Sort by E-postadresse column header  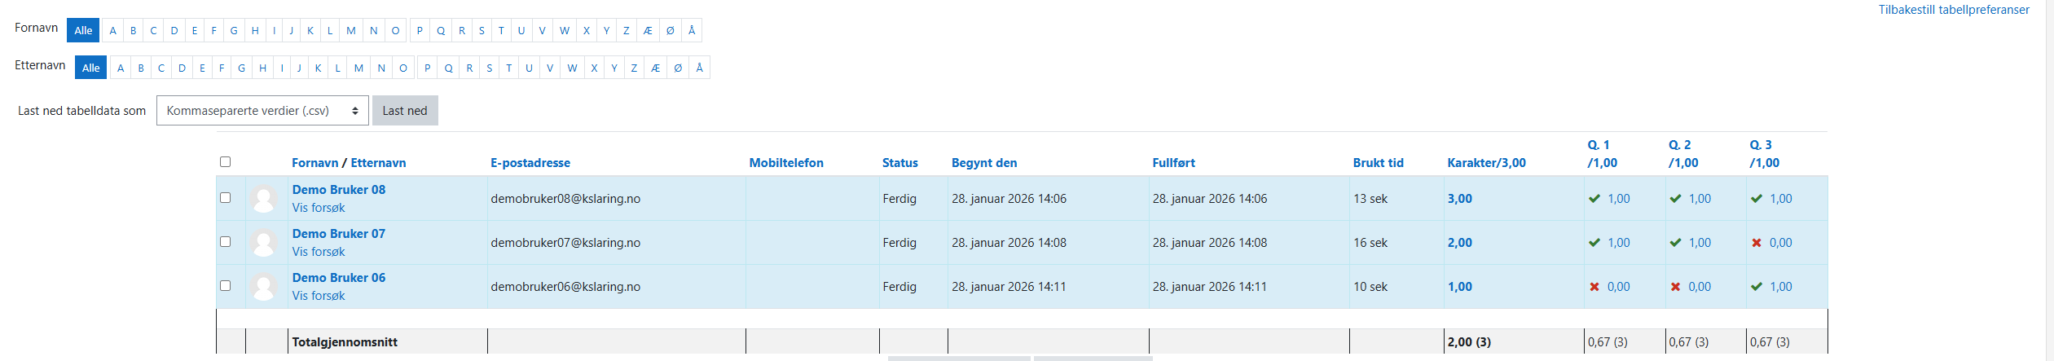pos(530,163)
